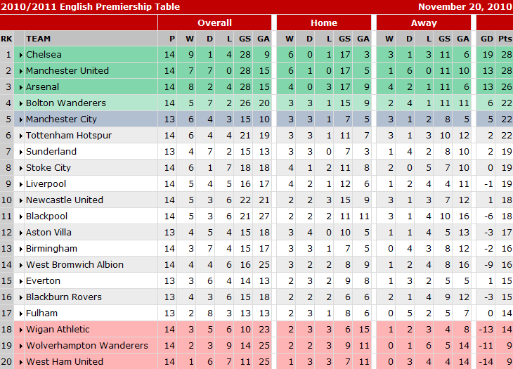Screen dimensions: 513x369
Task: Click arrow icon next to Bolton Wanderers
Action: (20, 103)
